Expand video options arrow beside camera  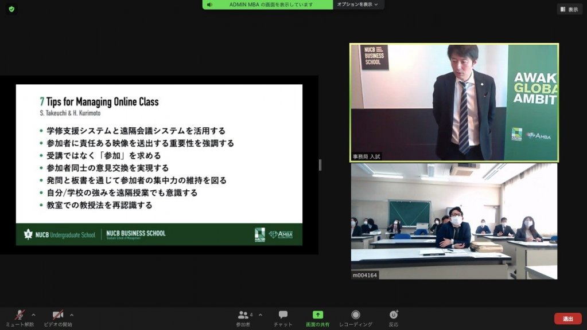click(x=72, y=315)
